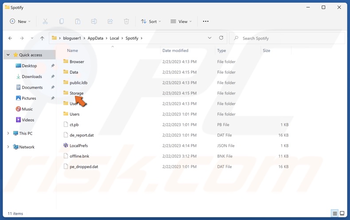This screenshot has width=350, height=220.
Task: Open Desktop in the sidebar
Action: pyautogui.click(x=29, y=66)
